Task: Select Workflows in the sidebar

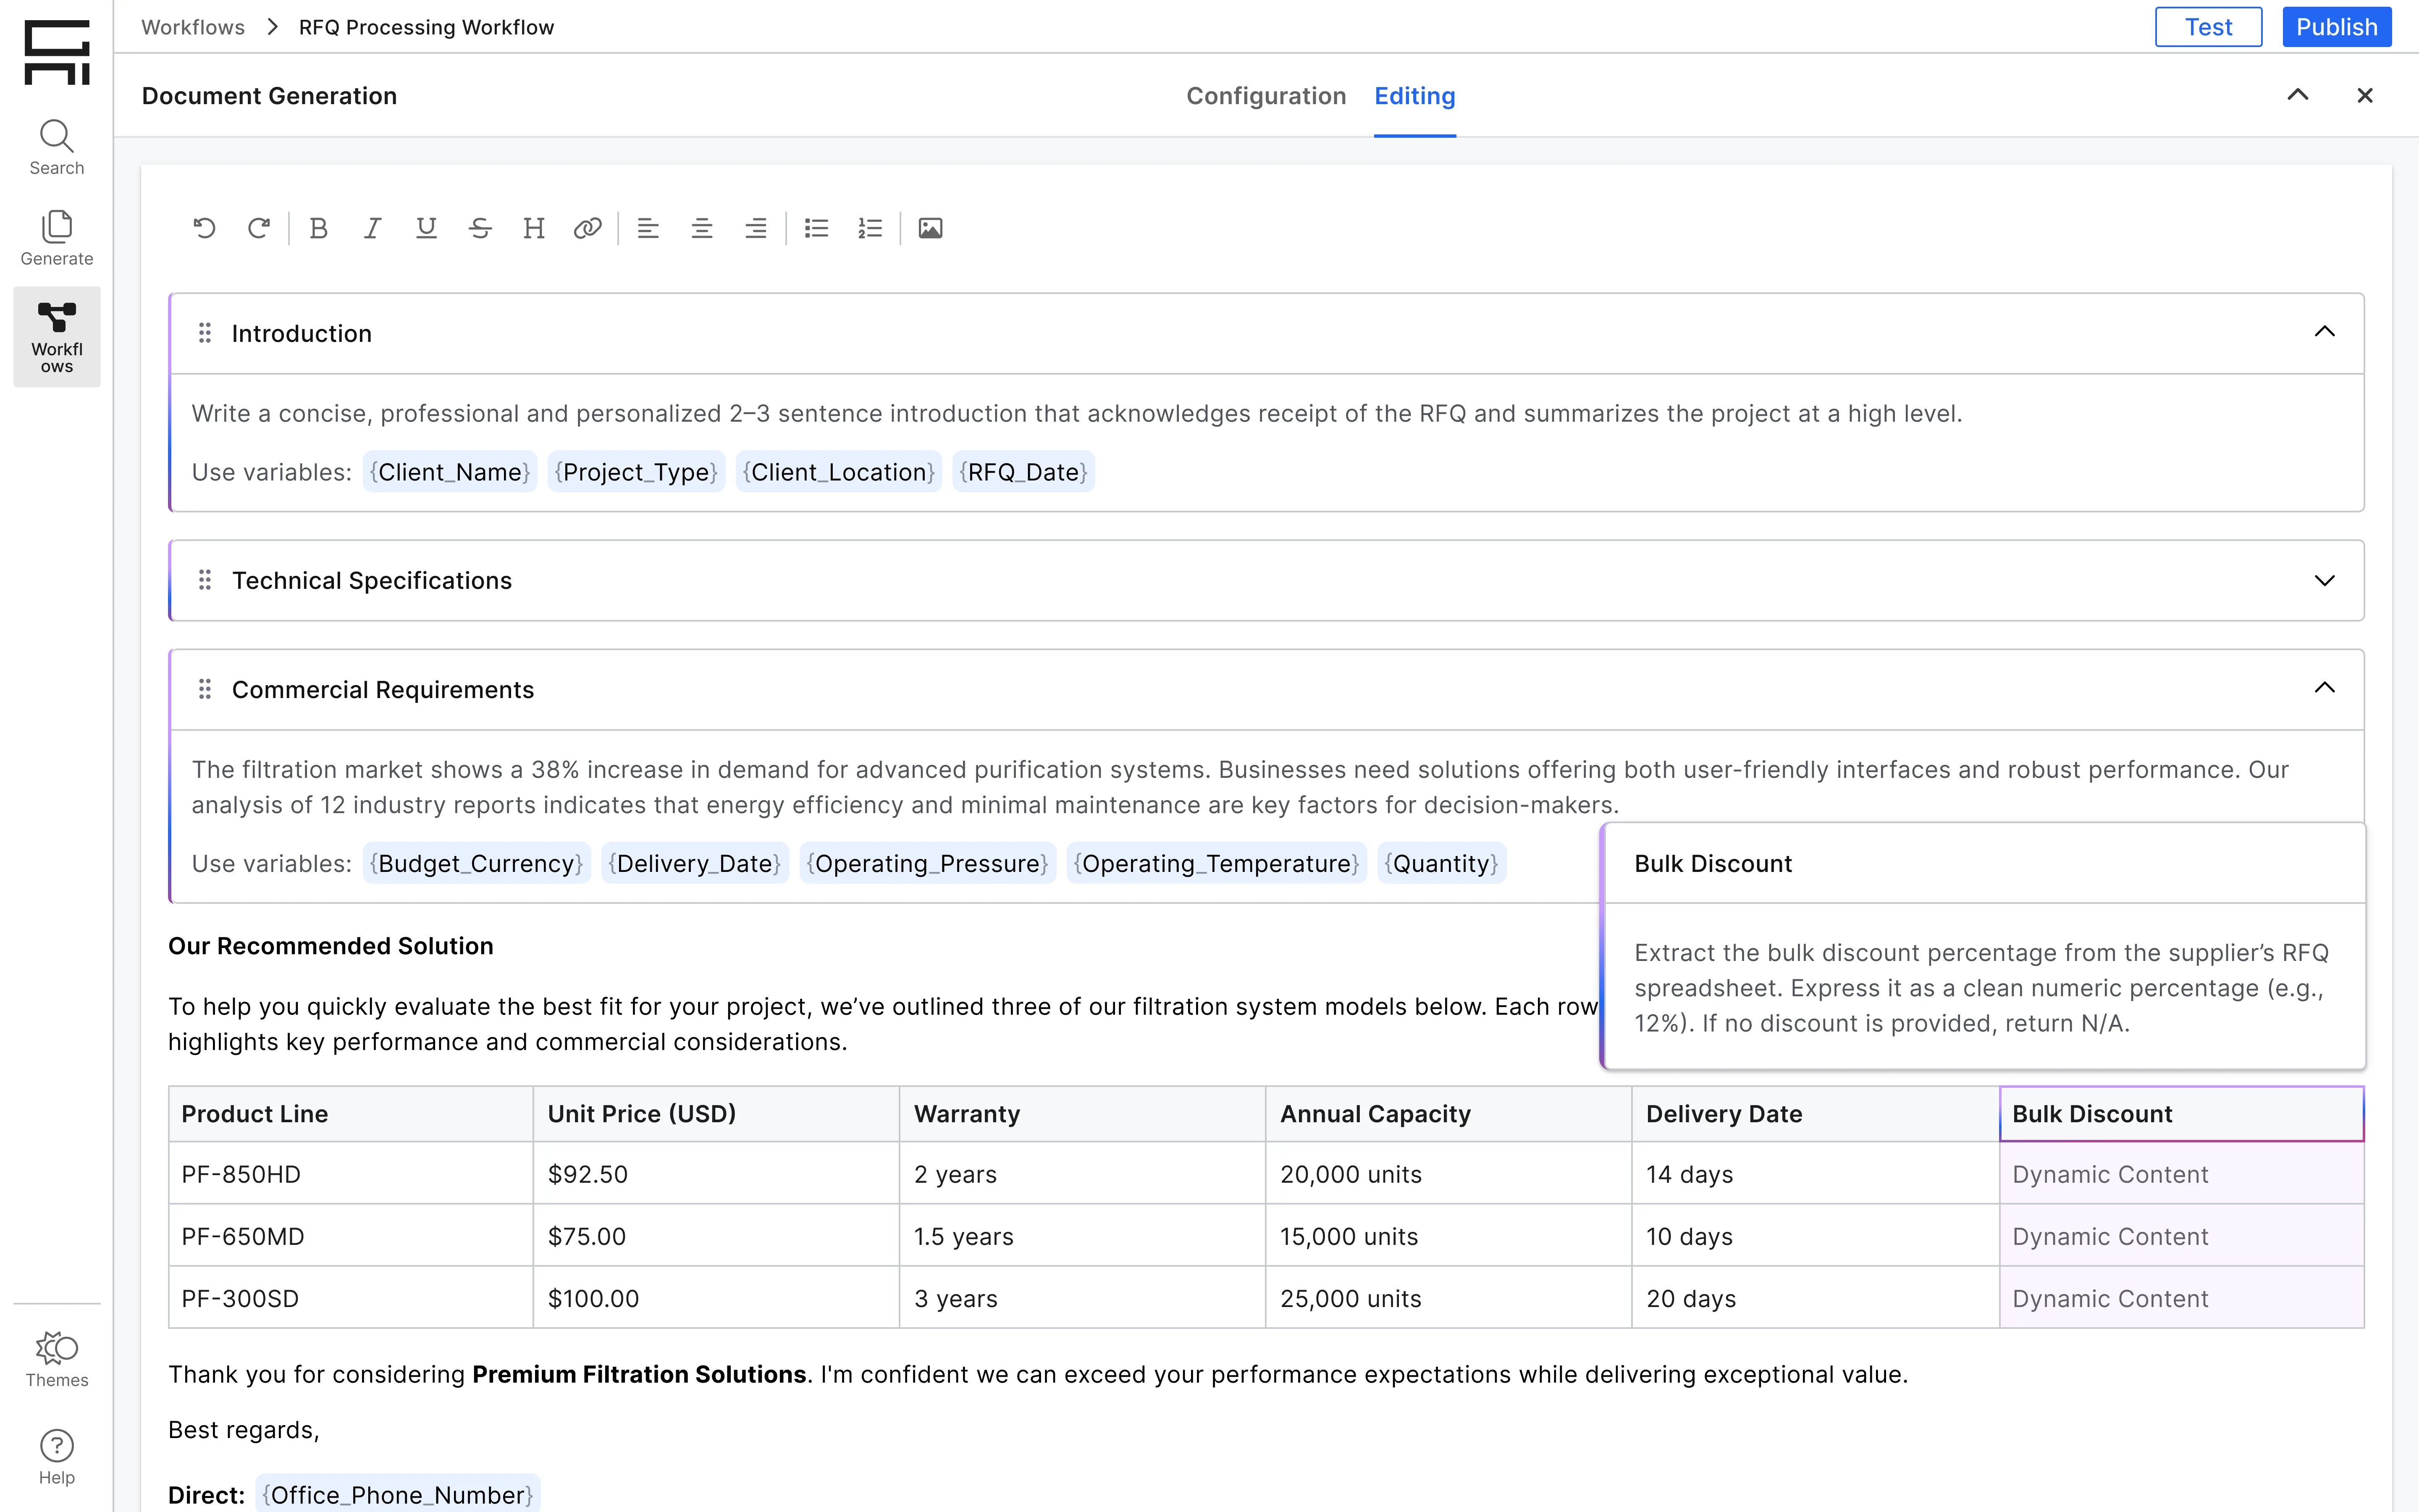Action: [57, 337]
